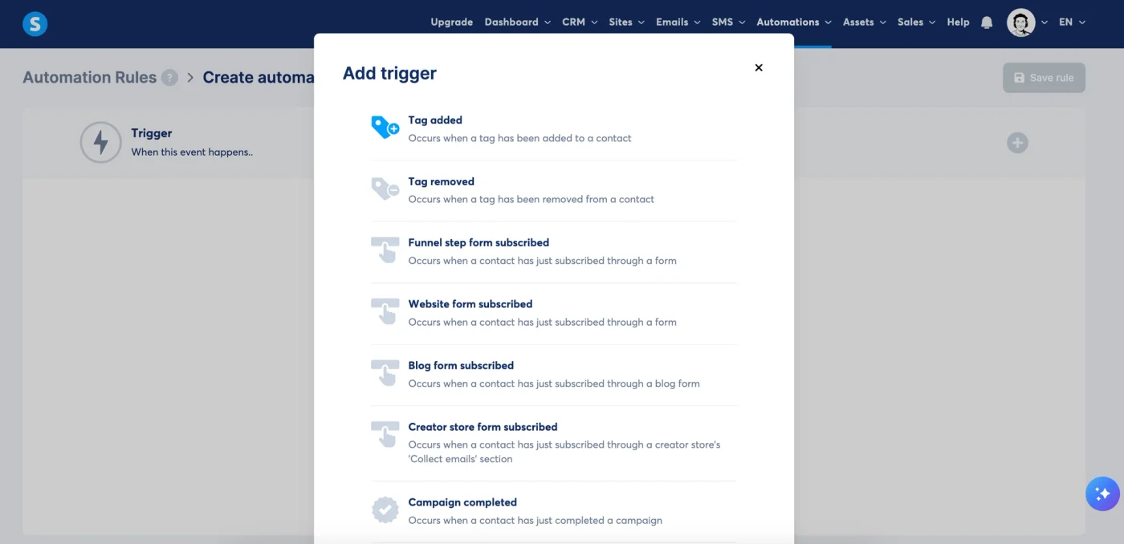Click the profile avatar picture
Viewport: 1124px width, 544px height.
[x=1022, y=22]
